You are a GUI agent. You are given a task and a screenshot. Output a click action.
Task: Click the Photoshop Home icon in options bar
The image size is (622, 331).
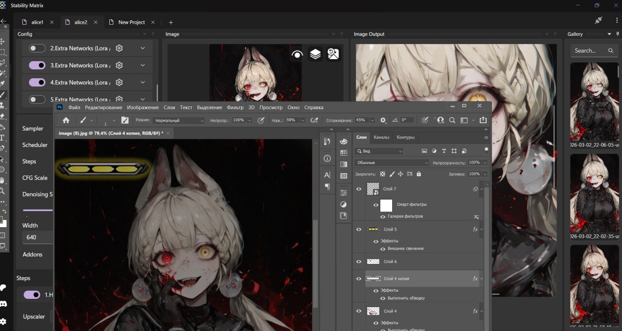pyautogui.click(x=66, y=120)
